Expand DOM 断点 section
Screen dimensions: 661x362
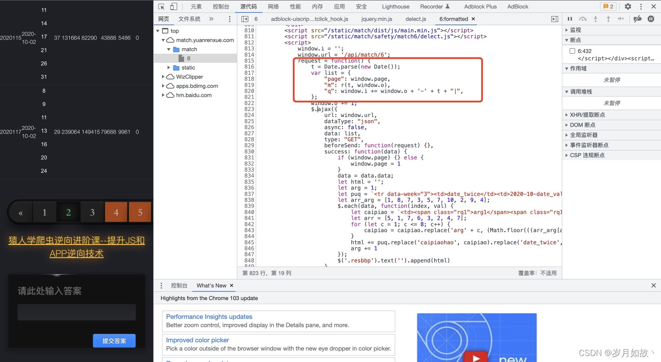pos(611,125)
